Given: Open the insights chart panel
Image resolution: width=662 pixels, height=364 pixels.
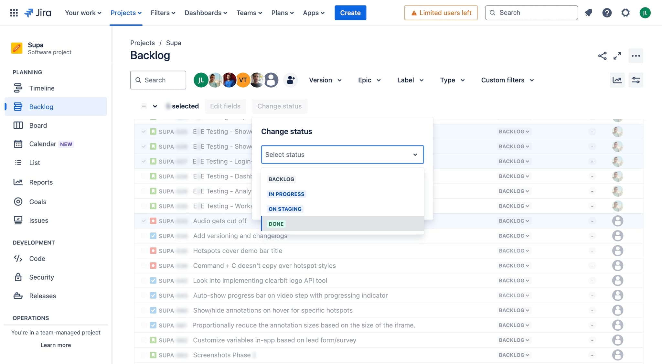Looking at the screenshot, I should pos(617,80).
